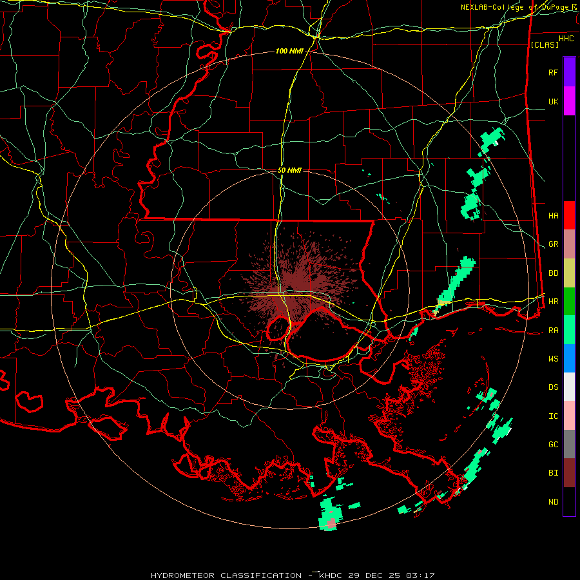This screenshot has width=580, height=580.
Task: Select the GC gray legend swatch
Action: tap(569, 444)
